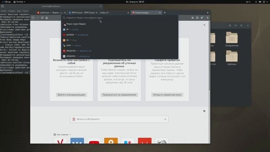Open the power menu in top bar

point(264,2)
